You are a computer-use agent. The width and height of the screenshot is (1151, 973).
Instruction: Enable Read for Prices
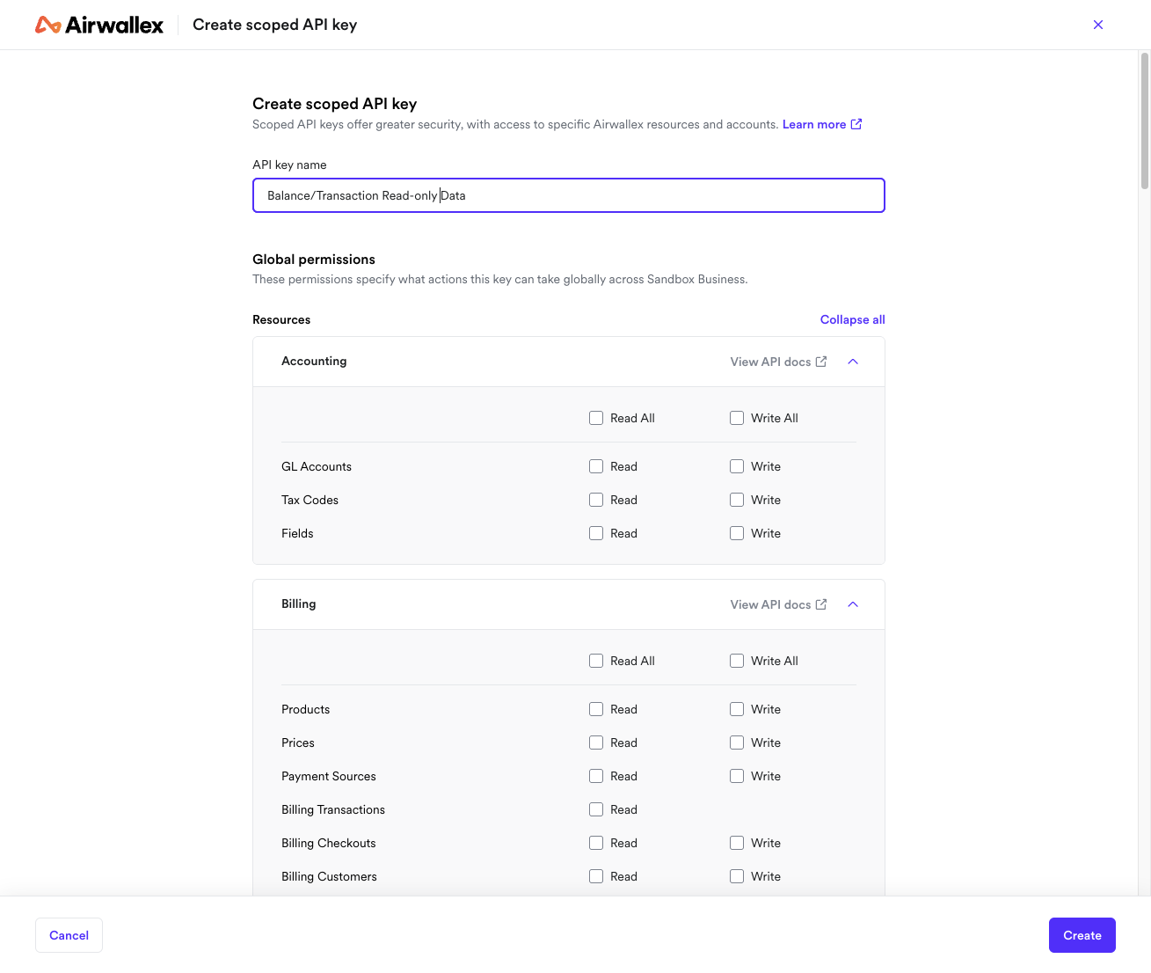tap(596, 743)
